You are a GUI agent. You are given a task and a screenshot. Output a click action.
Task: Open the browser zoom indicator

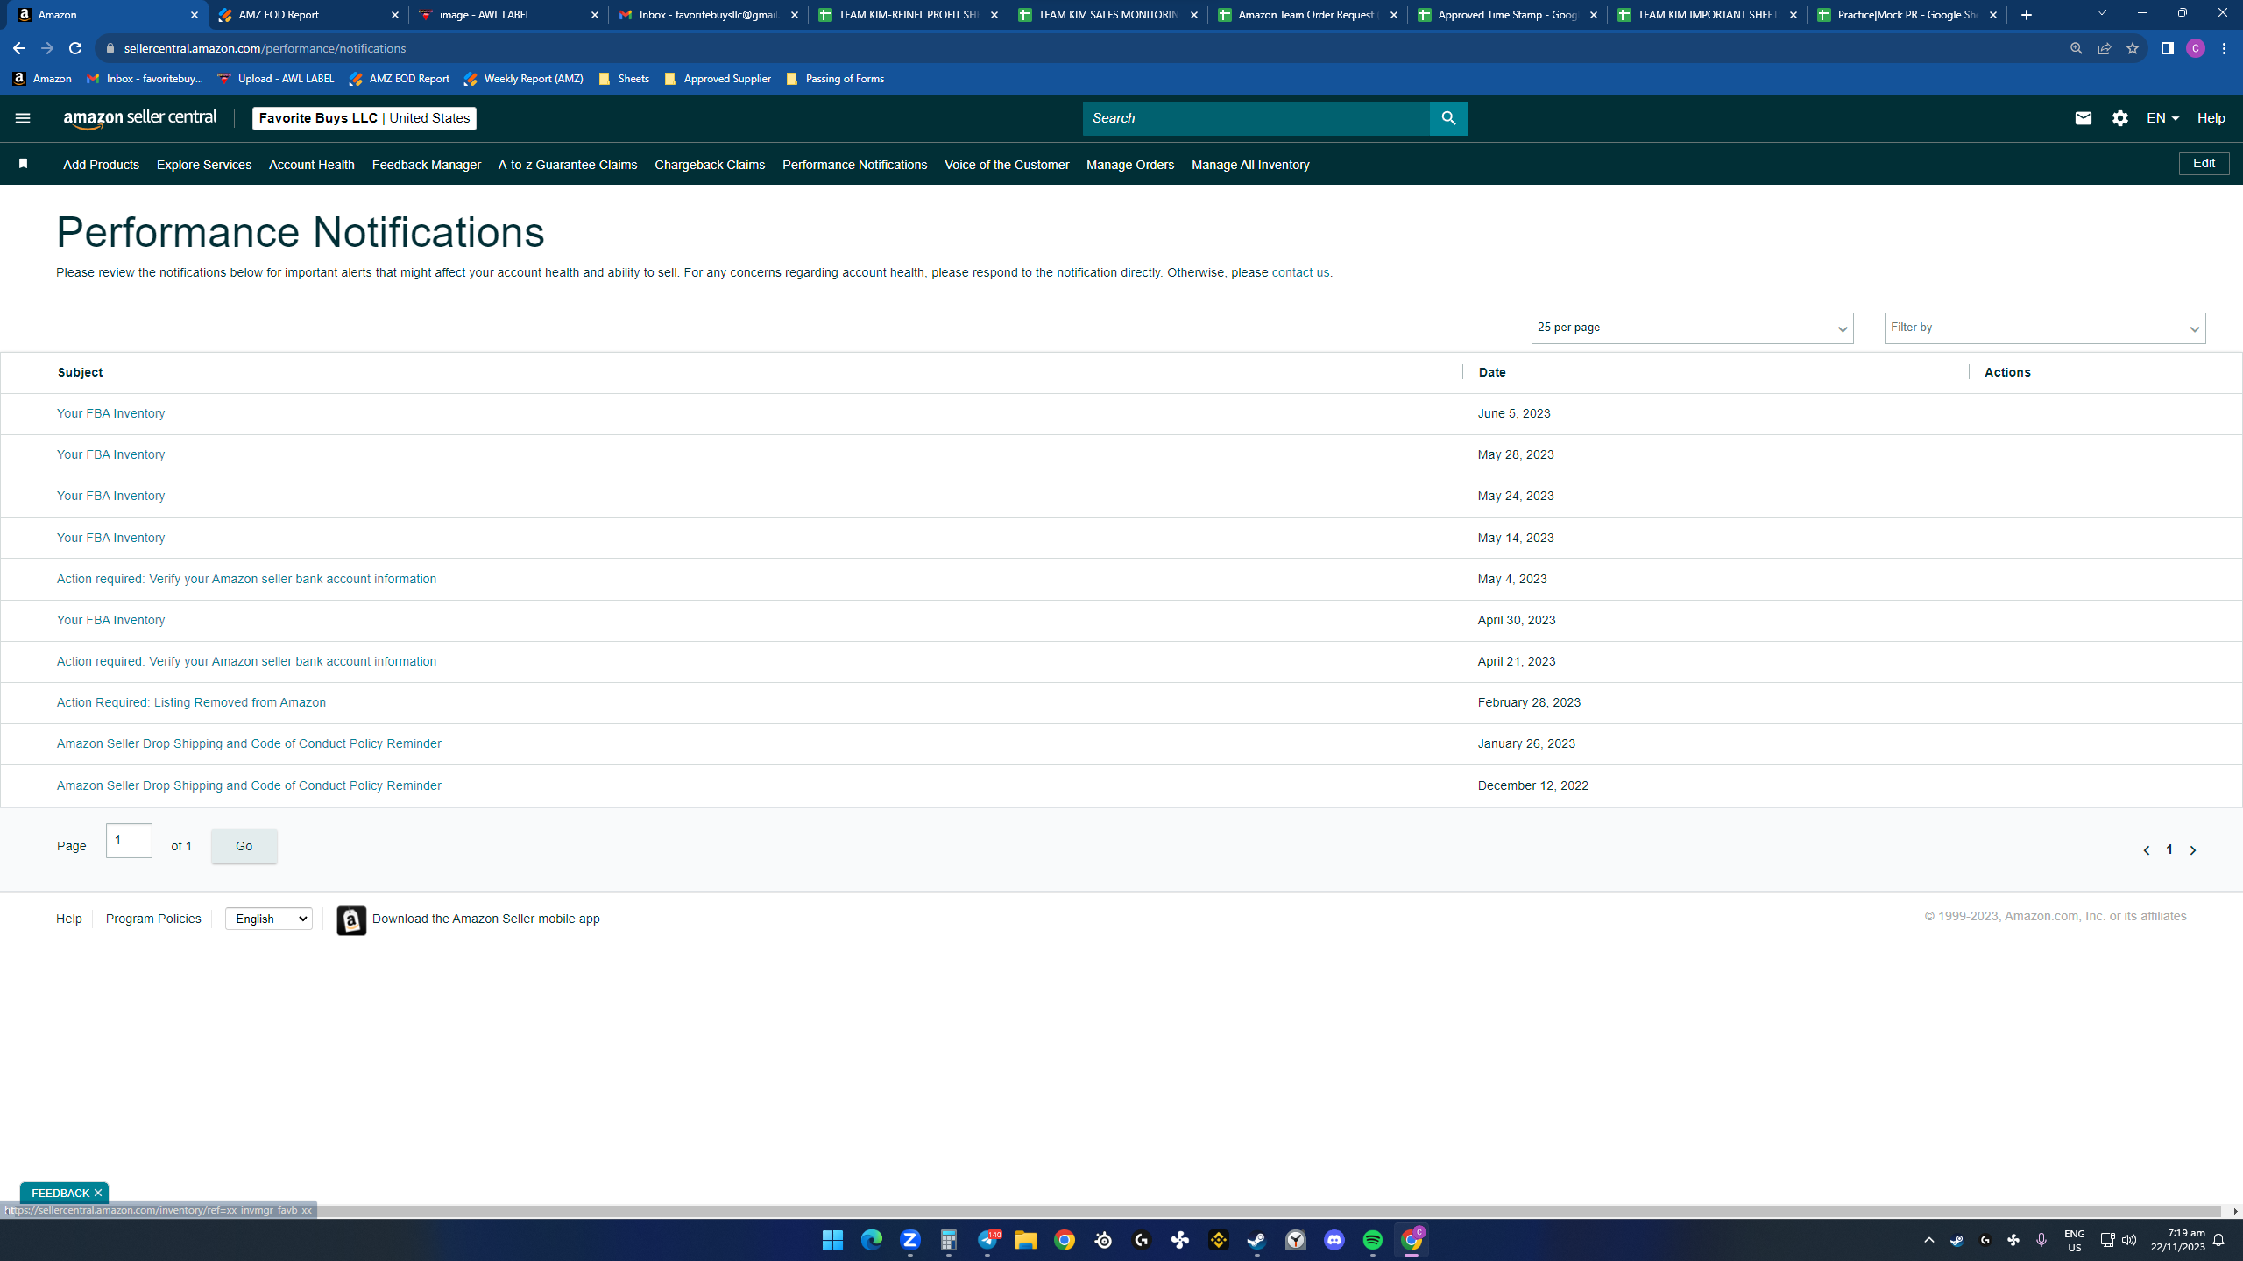tap(2077, 48)
